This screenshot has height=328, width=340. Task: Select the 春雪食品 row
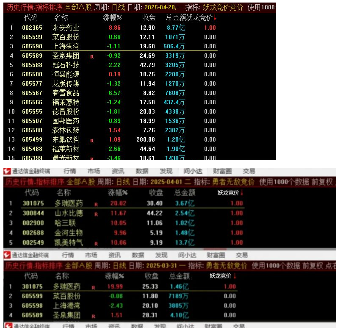click(66, 93)
